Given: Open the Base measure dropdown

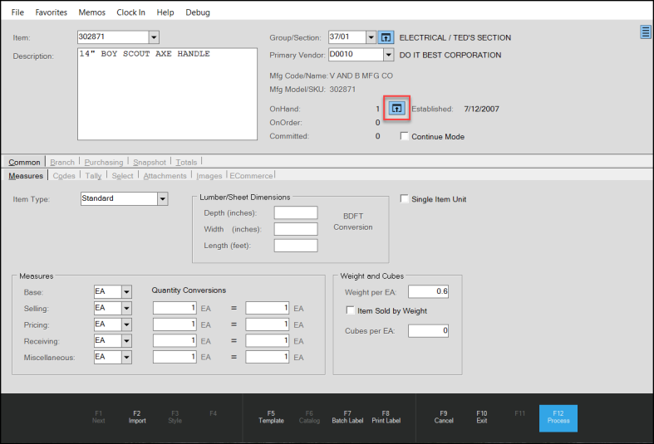Looking at the screenshot, I should click(x=126, y=292).
